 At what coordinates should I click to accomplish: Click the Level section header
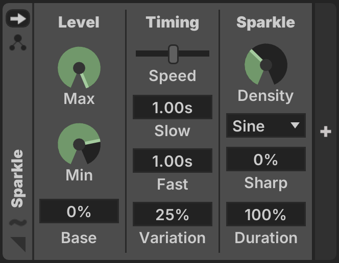(79, 22)
